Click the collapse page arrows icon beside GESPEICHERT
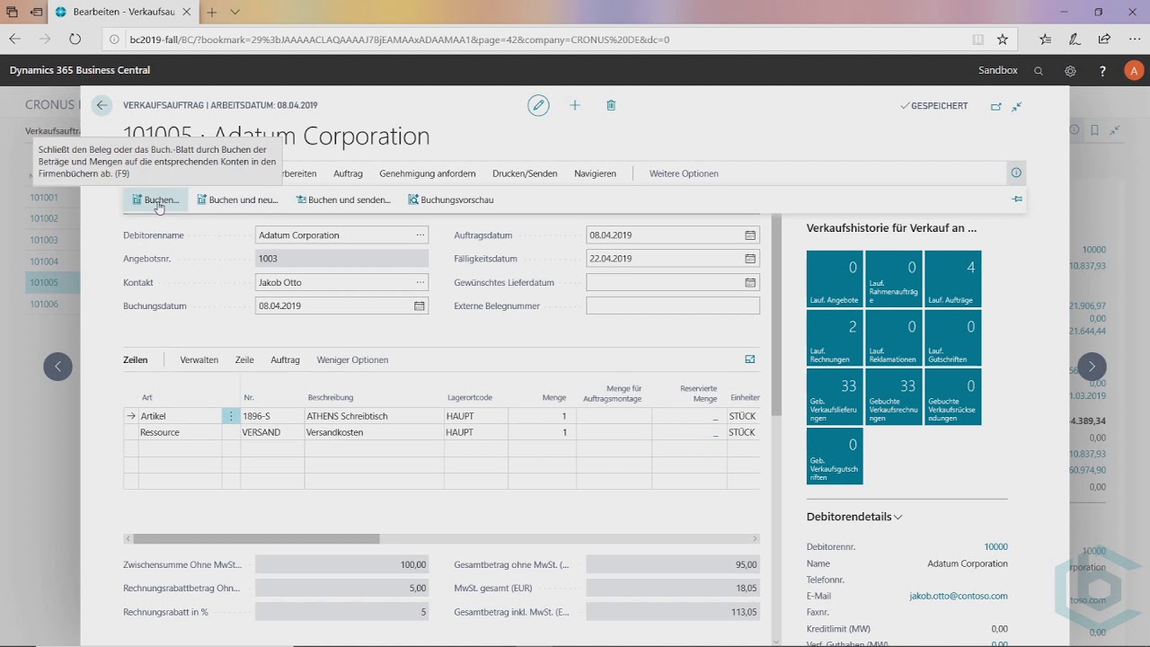The height and width of the screenshot is (647, 1150). (x=1017, y=106)
